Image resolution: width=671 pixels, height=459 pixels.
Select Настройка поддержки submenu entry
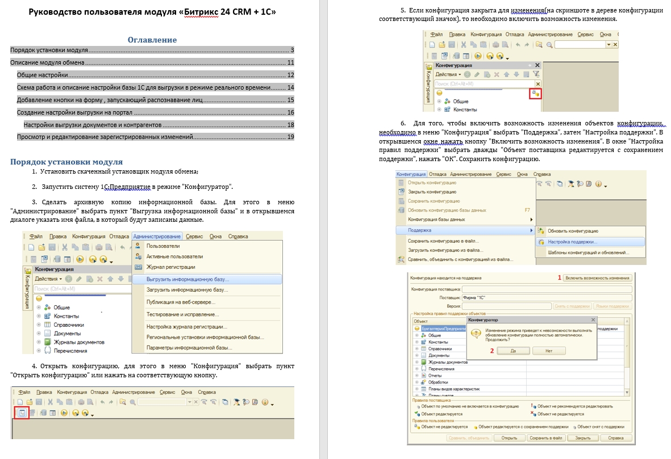[590, 242]
